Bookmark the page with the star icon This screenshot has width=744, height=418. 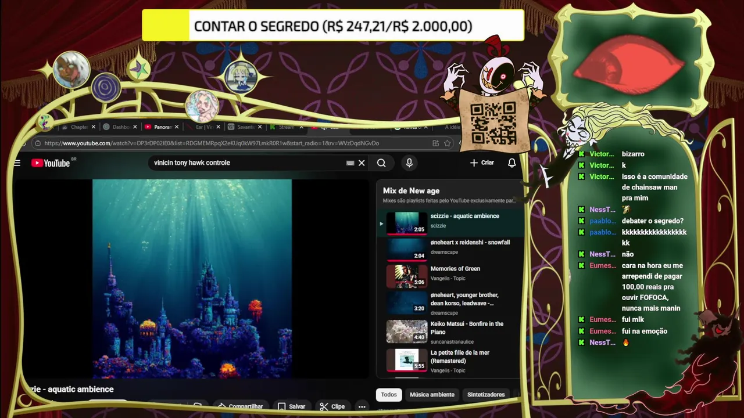(447, 143)
